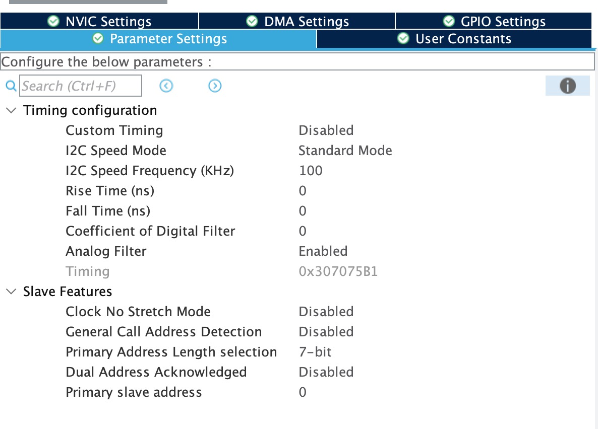598x429 pixels.
Task: Open the NVIC Settings tab
Action: coord(99,21)
